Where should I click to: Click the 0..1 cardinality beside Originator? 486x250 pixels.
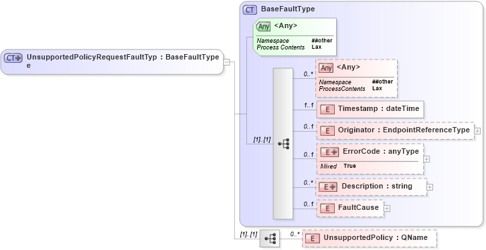point(309,126)
